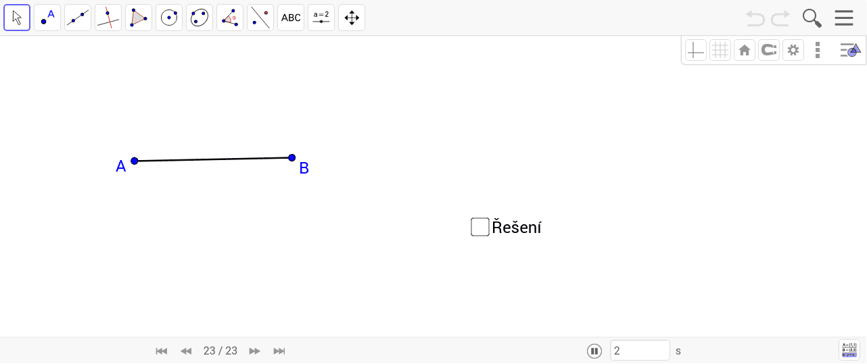Click the playback seconds input field
The image size is (867, 364).
(640, 350)
